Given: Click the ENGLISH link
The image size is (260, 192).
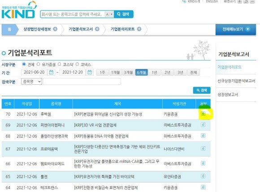Looking at the screenshot, I should pyautogui.click(x=212, y=1).
